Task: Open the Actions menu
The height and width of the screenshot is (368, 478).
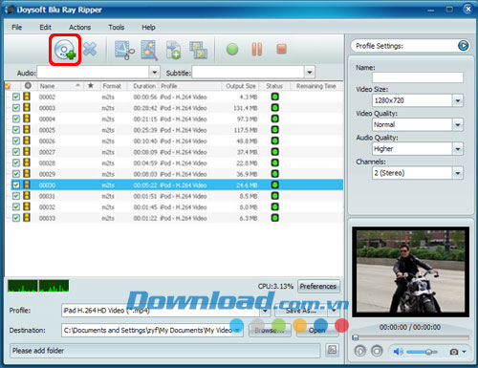Action: [79, 27]
